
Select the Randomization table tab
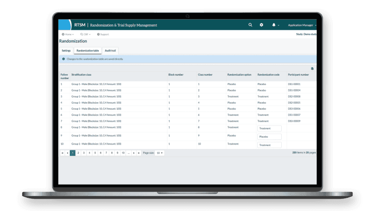(x=88, y=51)
